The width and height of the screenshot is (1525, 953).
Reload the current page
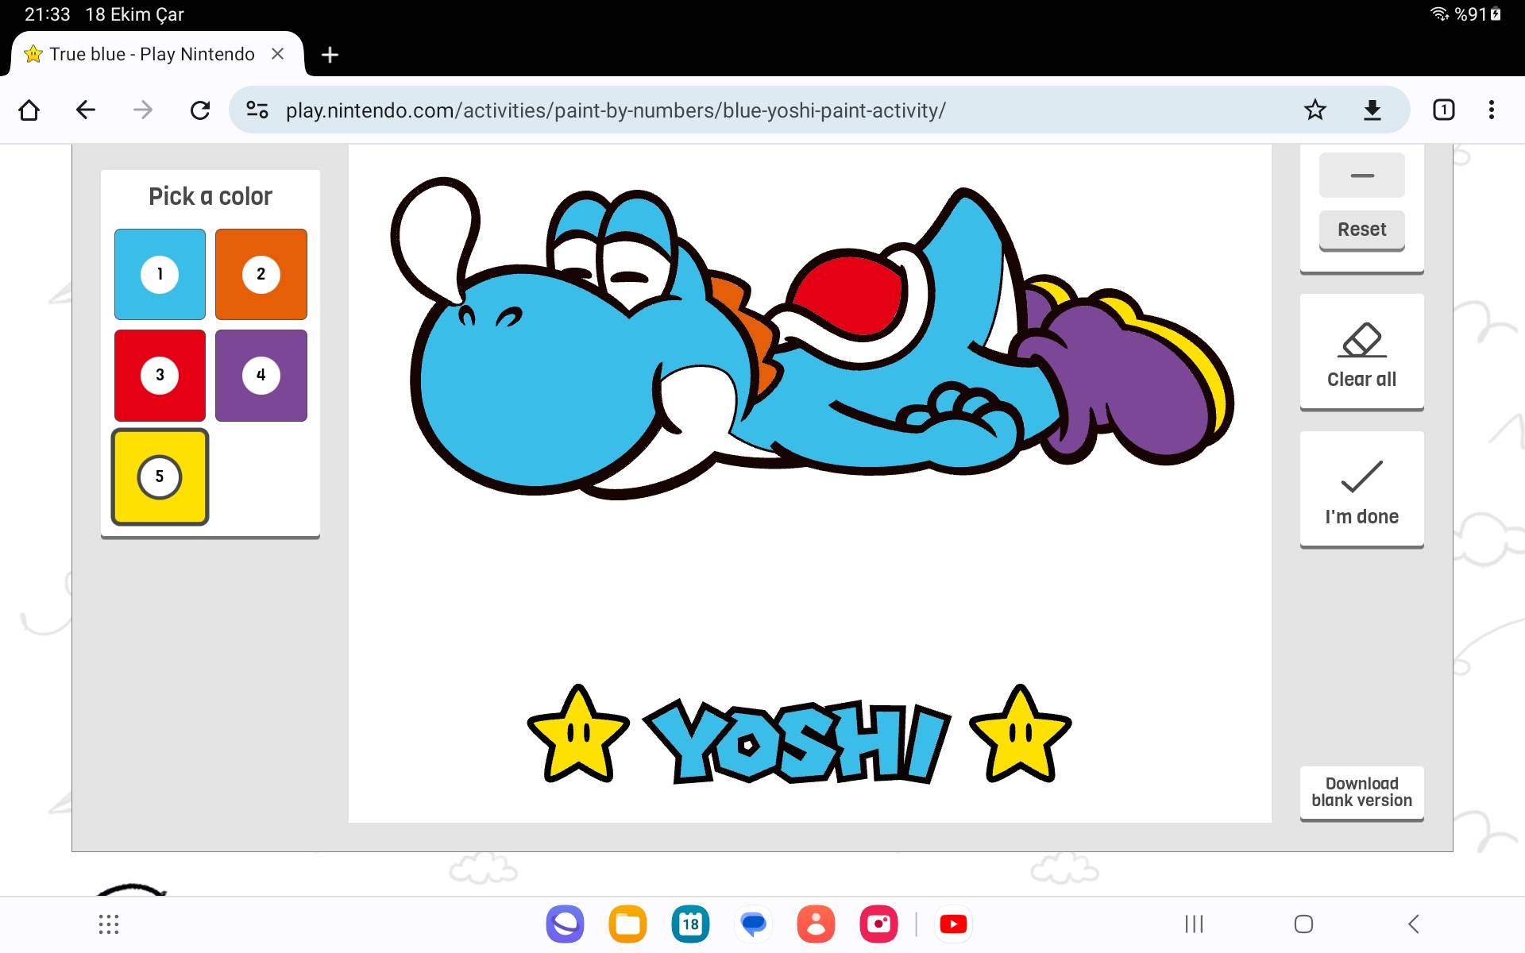[200, 110]
